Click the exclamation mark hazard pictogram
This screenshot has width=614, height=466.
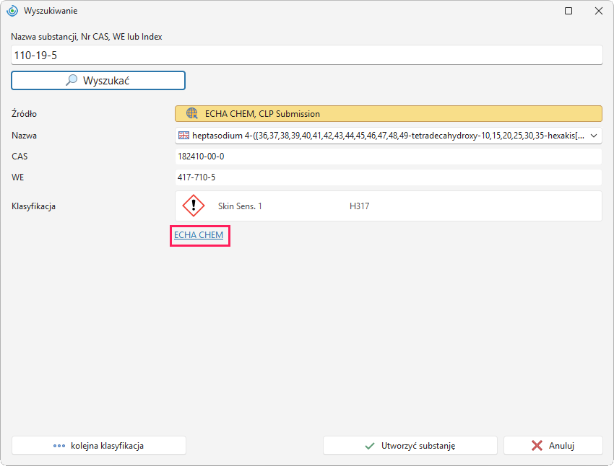click(194, 206)
